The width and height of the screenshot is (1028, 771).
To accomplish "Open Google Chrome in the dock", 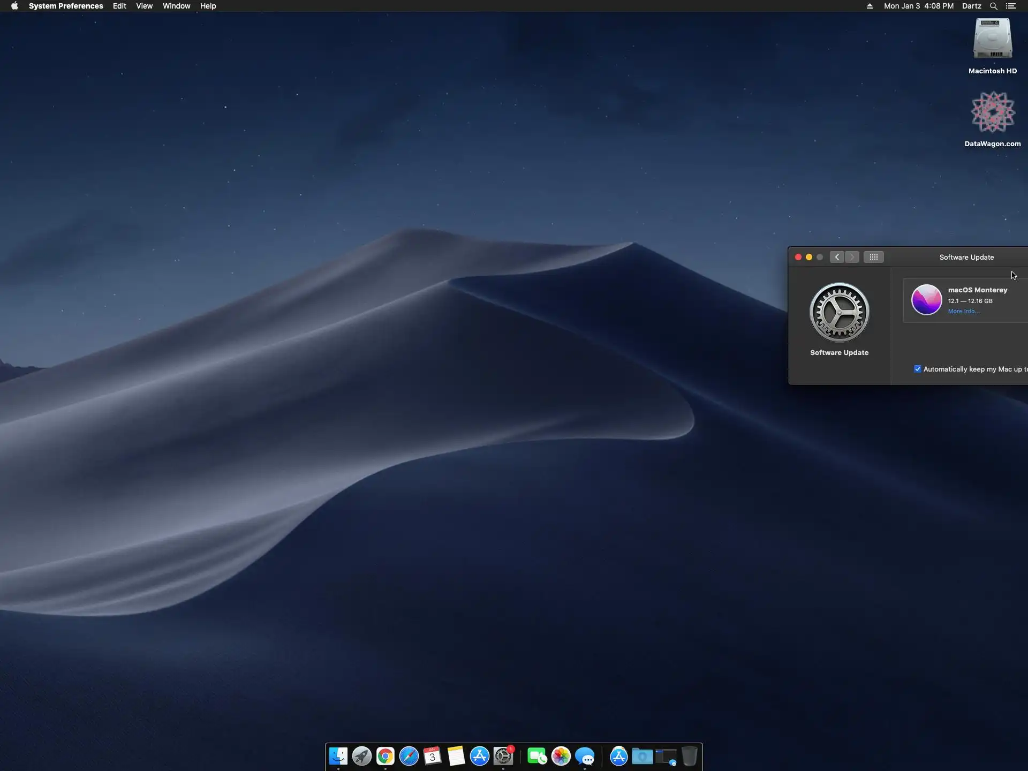I will tap(385, 756).
